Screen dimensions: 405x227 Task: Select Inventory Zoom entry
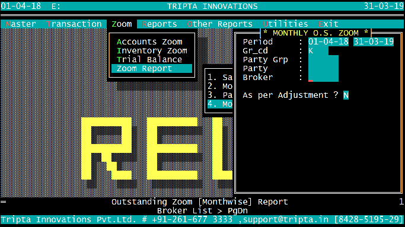[x=152, y=50]
